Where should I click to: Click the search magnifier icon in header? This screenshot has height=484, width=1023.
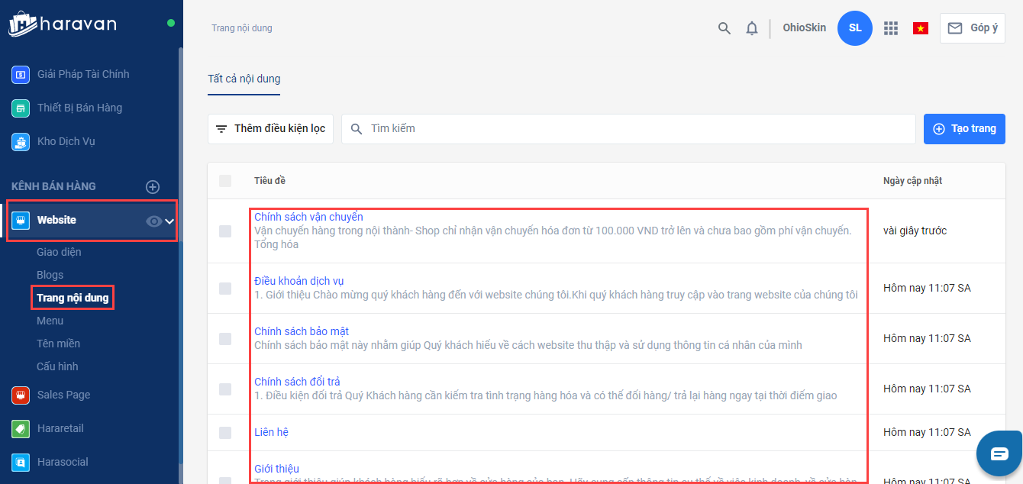[x=724, y=28]
